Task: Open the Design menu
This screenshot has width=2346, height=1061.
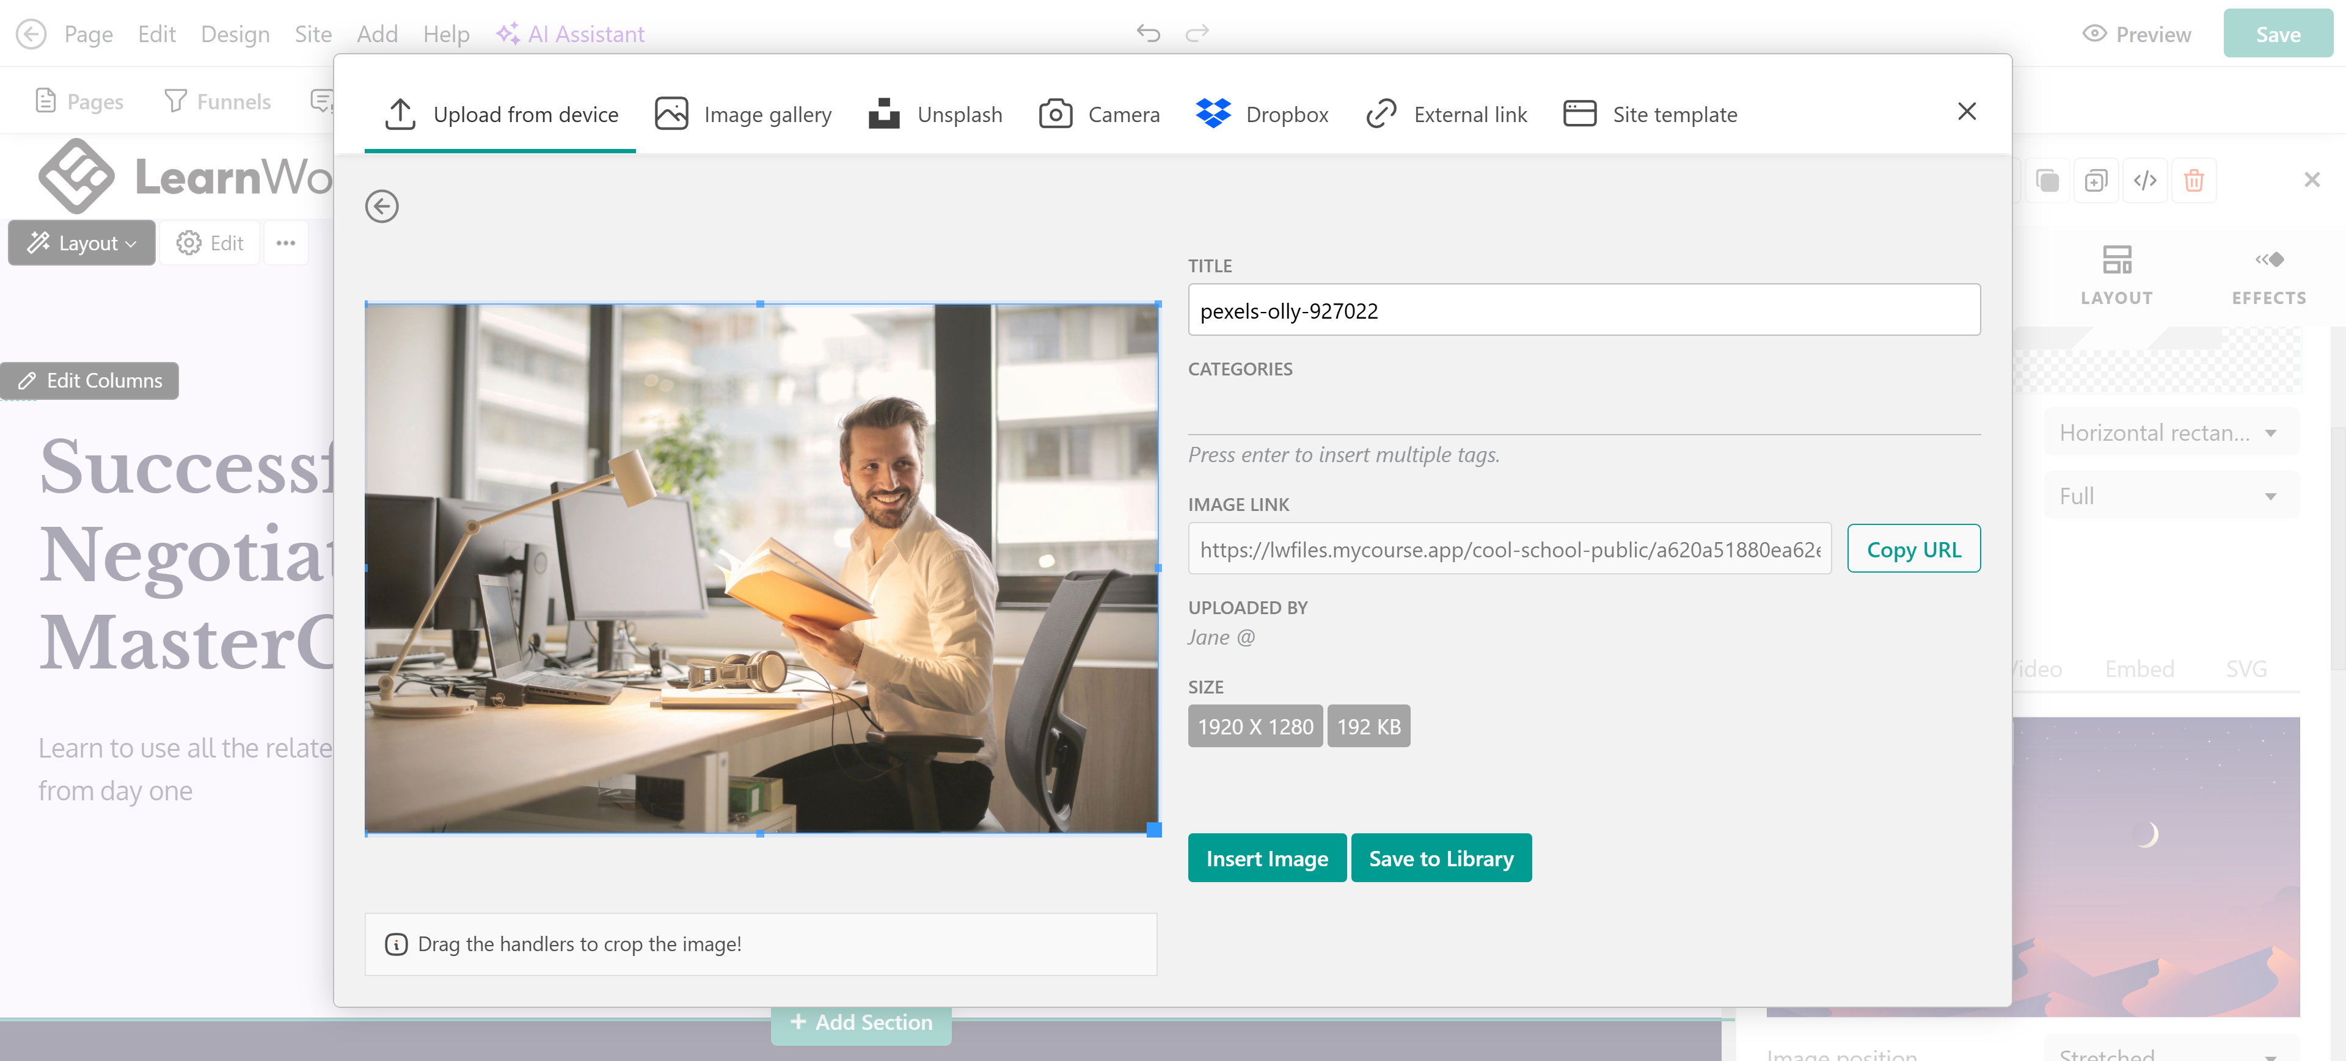Action: point(235,34)
